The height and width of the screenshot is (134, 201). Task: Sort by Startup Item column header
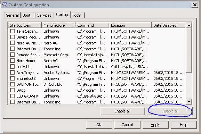[x=25, y=25]
